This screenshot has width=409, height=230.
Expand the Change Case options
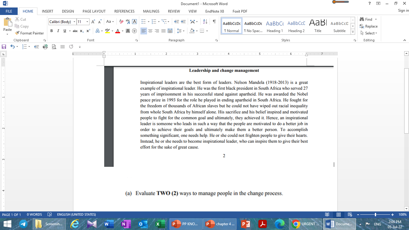(x=110, y=22)
